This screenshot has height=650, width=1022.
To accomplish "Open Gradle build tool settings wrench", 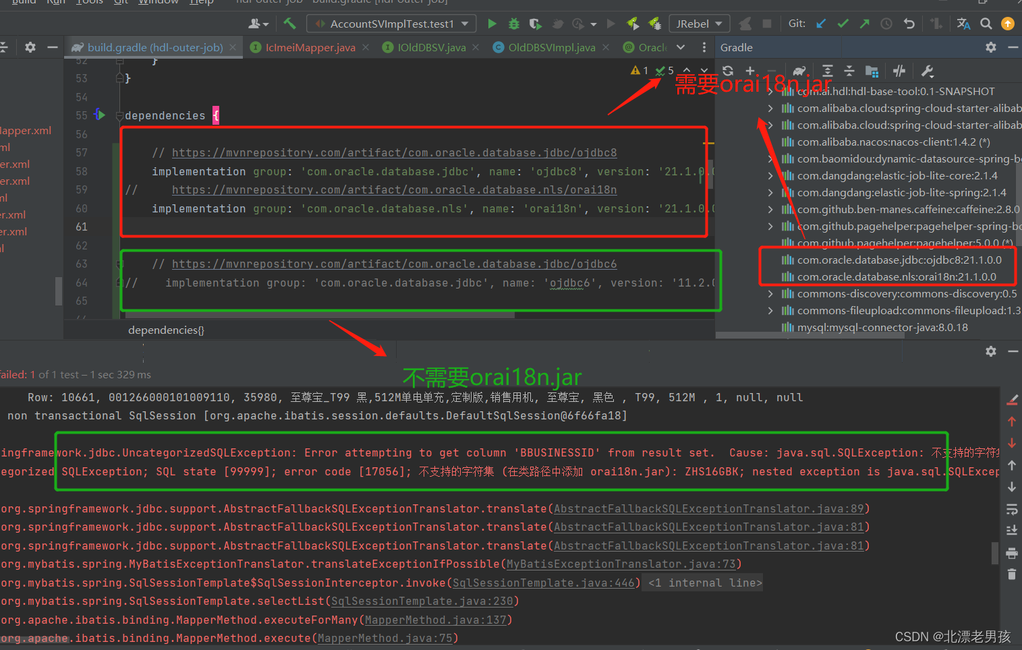I will 927,71.
